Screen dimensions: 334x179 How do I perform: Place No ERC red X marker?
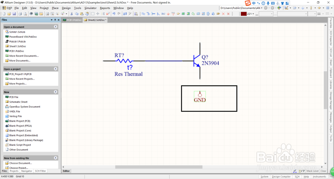pyautogui.click(x=223, y=14)
